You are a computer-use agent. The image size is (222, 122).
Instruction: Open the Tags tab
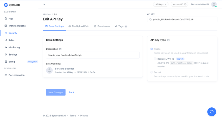point(121,26)
